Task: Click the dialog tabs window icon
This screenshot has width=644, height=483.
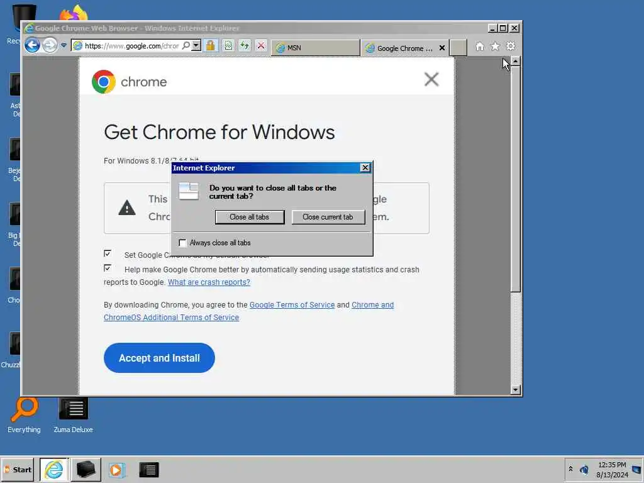Action: click(189, 191)
